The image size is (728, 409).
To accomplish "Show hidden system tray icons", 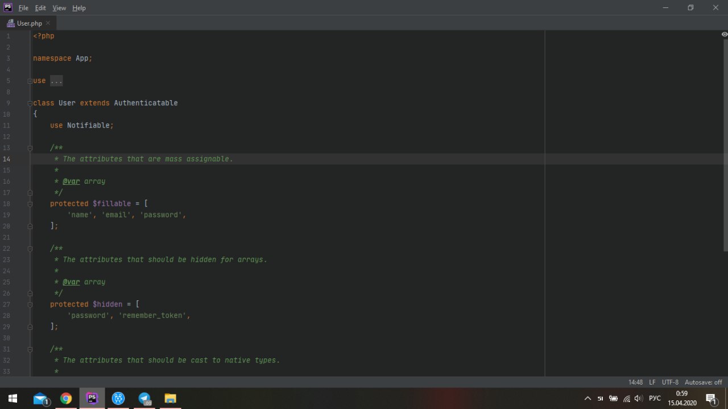I will point(588,398).
